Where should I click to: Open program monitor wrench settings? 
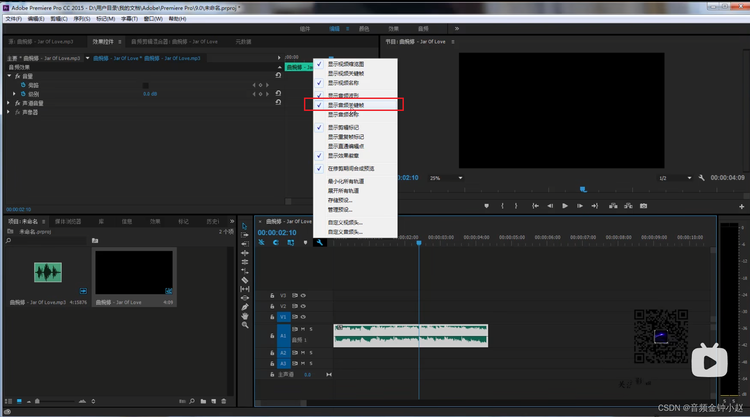(701, 177)
